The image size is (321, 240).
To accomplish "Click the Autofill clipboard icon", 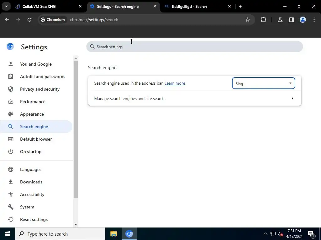I will (x=11, y=77).
